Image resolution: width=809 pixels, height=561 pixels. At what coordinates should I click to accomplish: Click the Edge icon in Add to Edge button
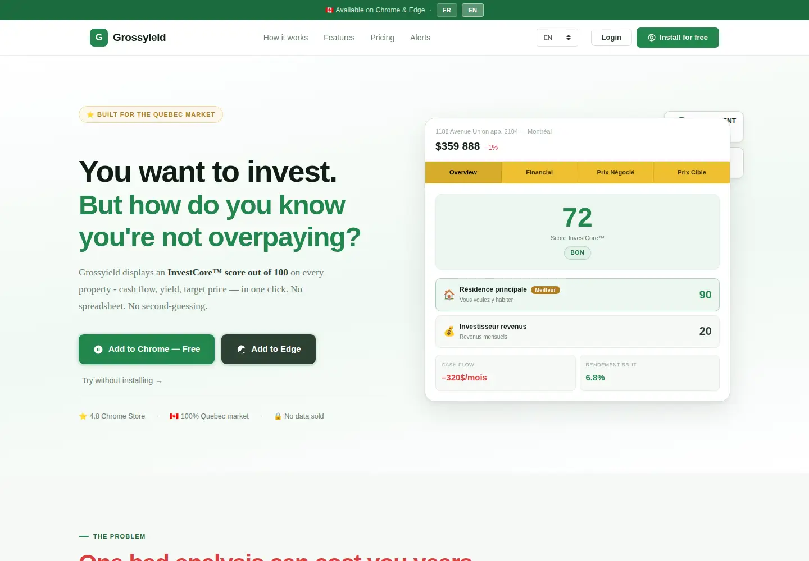241,349
